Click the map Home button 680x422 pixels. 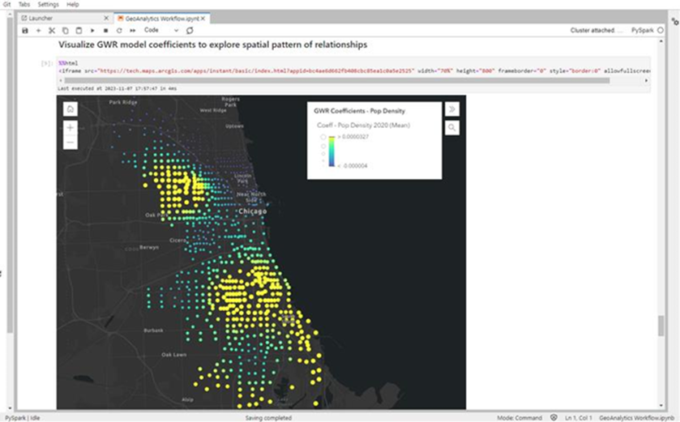click(71, 109)
